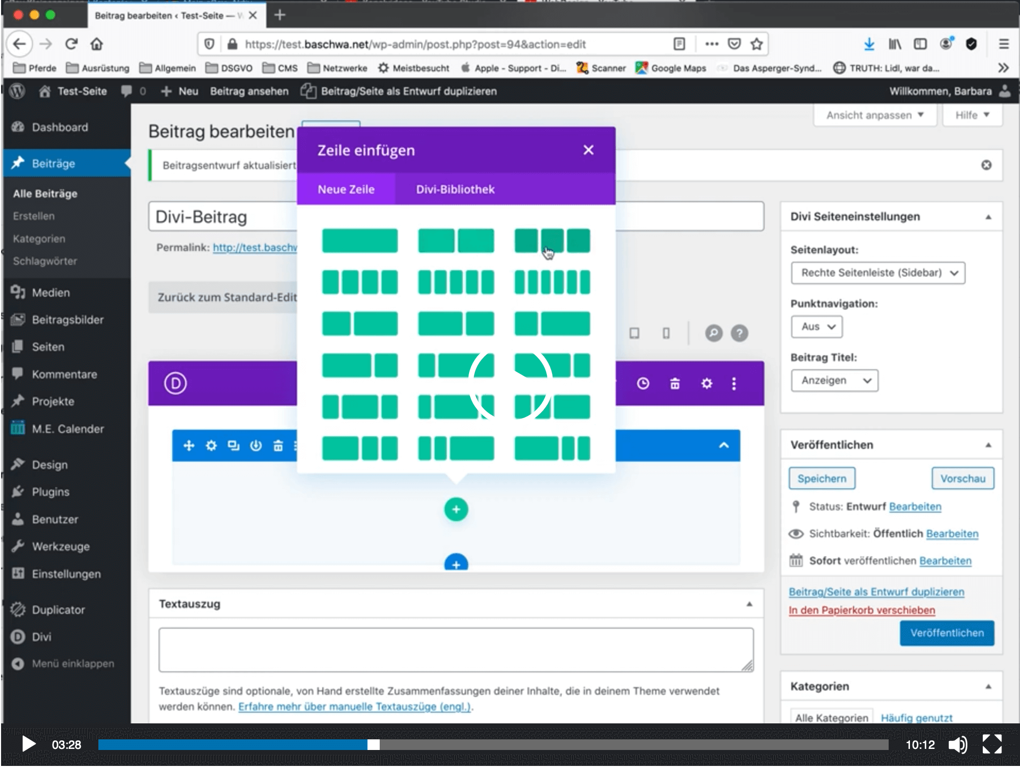Click the Divi history clock icon
Image resolution: width=1020 pixels, height=767 pixels.
click(643, 383)
